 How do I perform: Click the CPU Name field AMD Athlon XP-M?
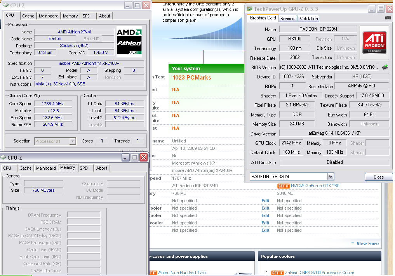click(74, 32)
